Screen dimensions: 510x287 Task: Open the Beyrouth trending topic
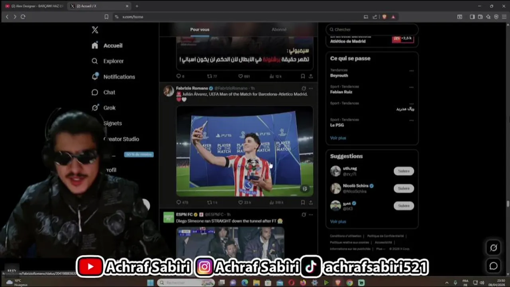coord(339,75)
